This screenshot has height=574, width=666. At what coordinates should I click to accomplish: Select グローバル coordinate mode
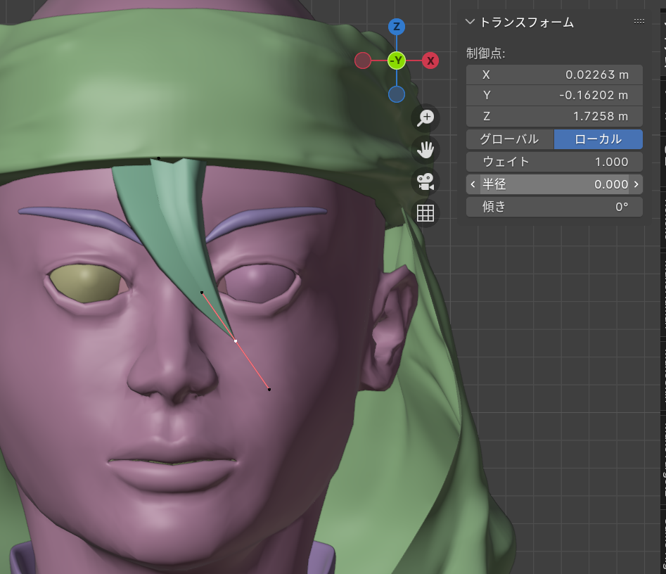(x=510, y=139)
